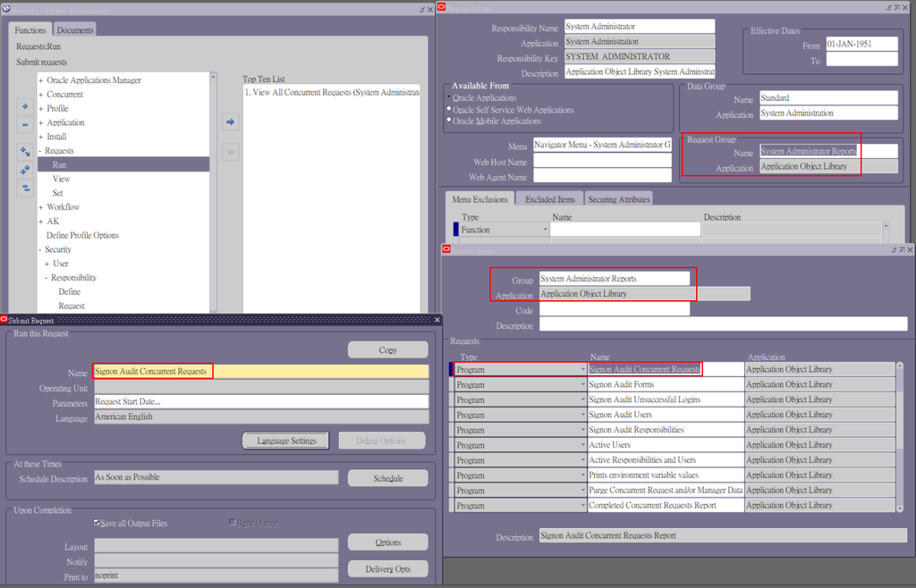
Task: Expand the Workflow tree node
Action: coord(41,207)
